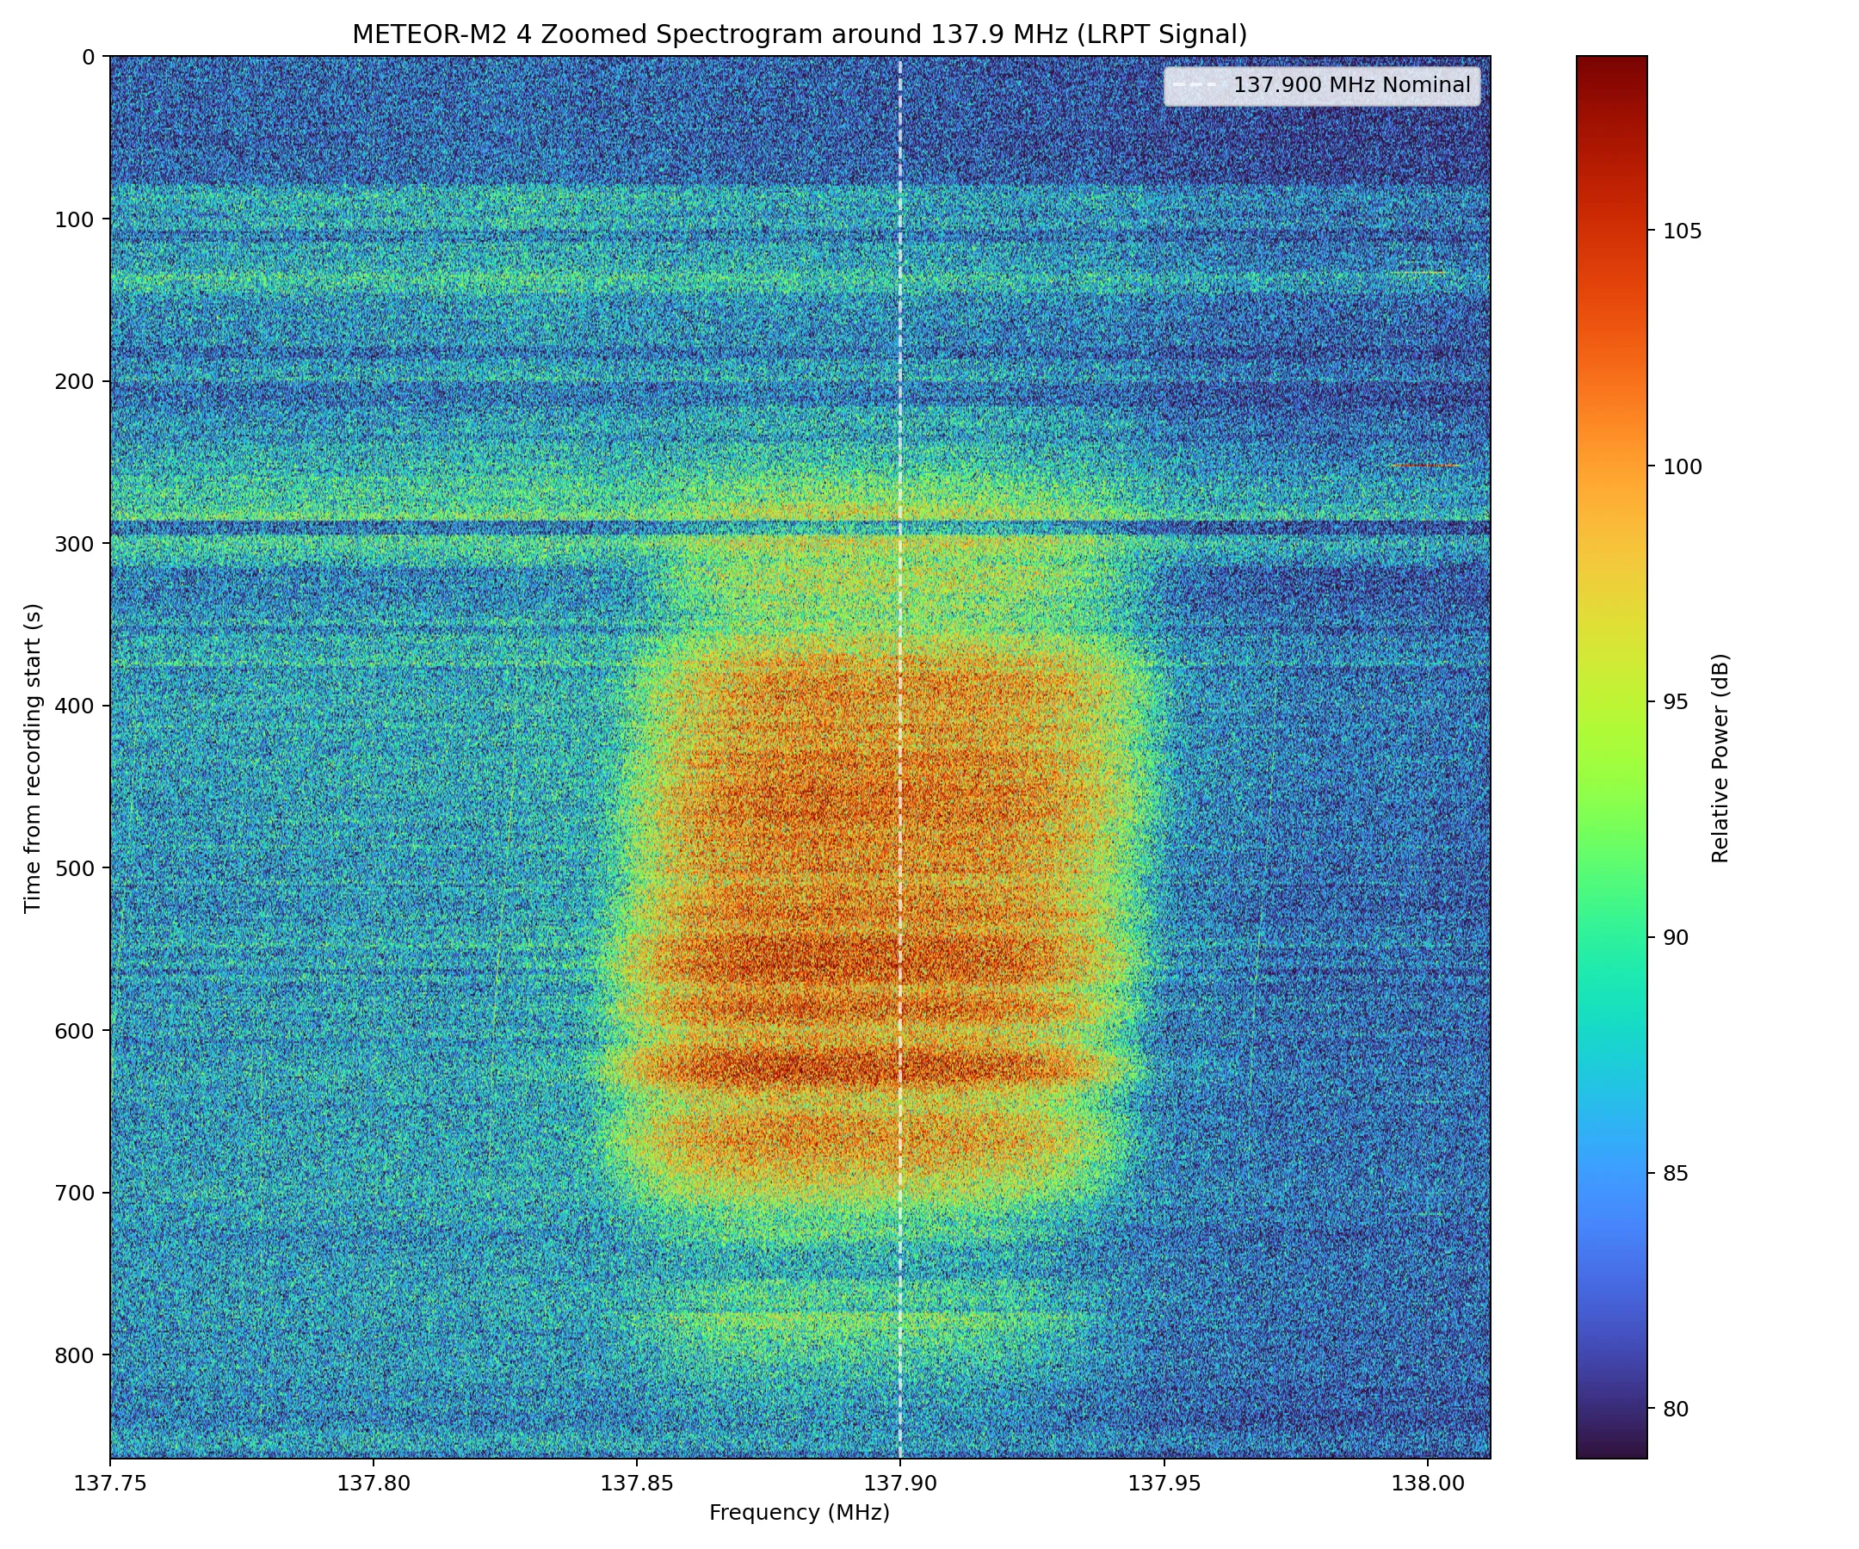Click the x-axis tick label 137.90
Image resolution: width=1859 pixels, height=1549 pixels.
pos(900,1484)
